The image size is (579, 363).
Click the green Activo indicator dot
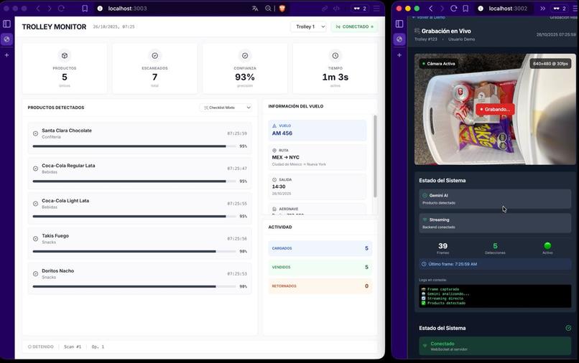[x=547, y=245]
